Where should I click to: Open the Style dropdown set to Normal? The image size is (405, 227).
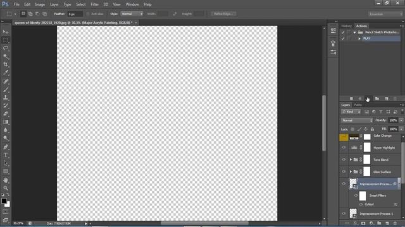(x=132, y=14)
